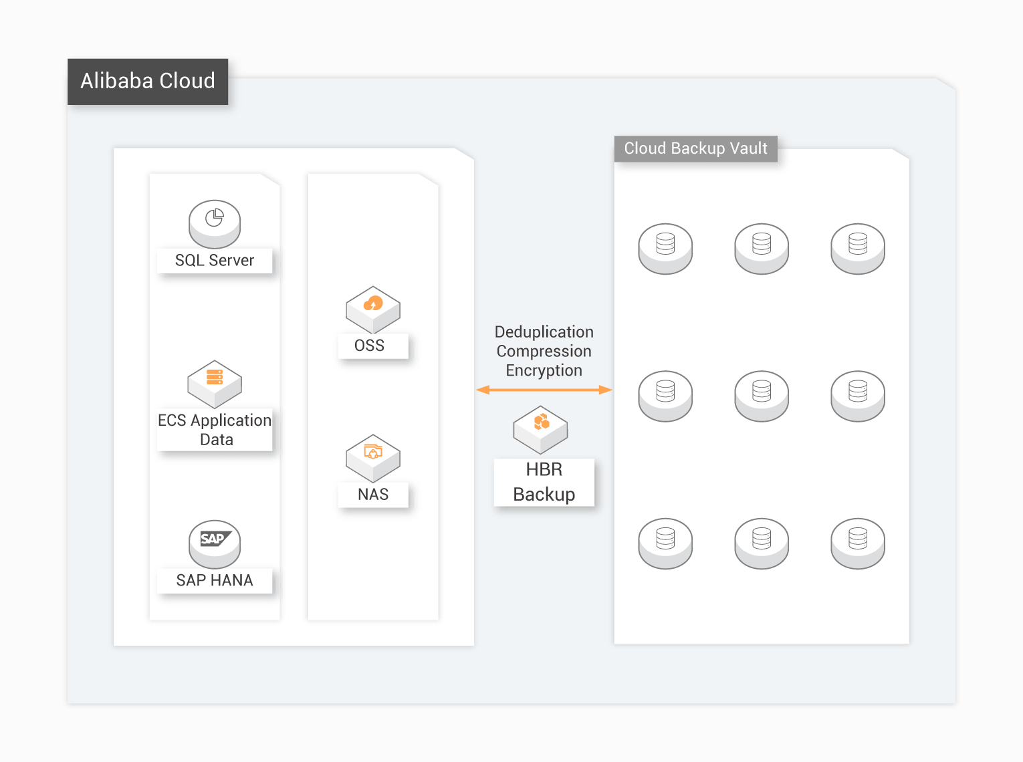Select the middle-left vault database icon
Screen dimensions: 1023x762
[x=665, y=396]
